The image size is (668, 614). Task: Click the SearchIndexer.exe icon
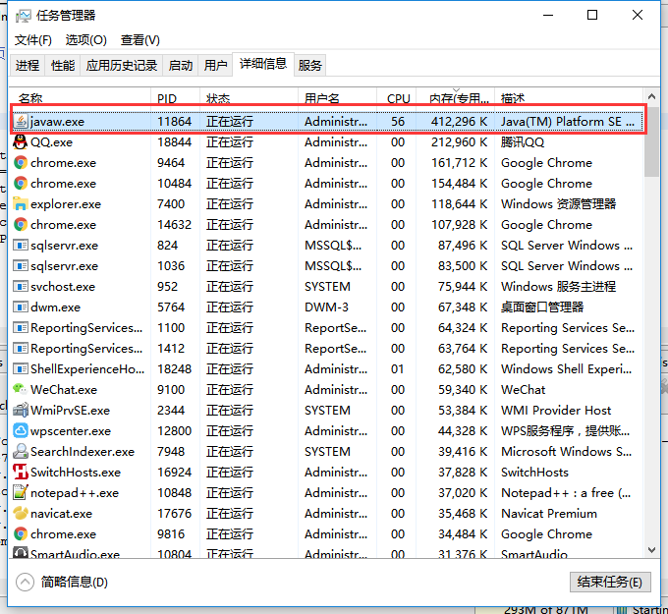pyautogui.click(x=21, y=451)
